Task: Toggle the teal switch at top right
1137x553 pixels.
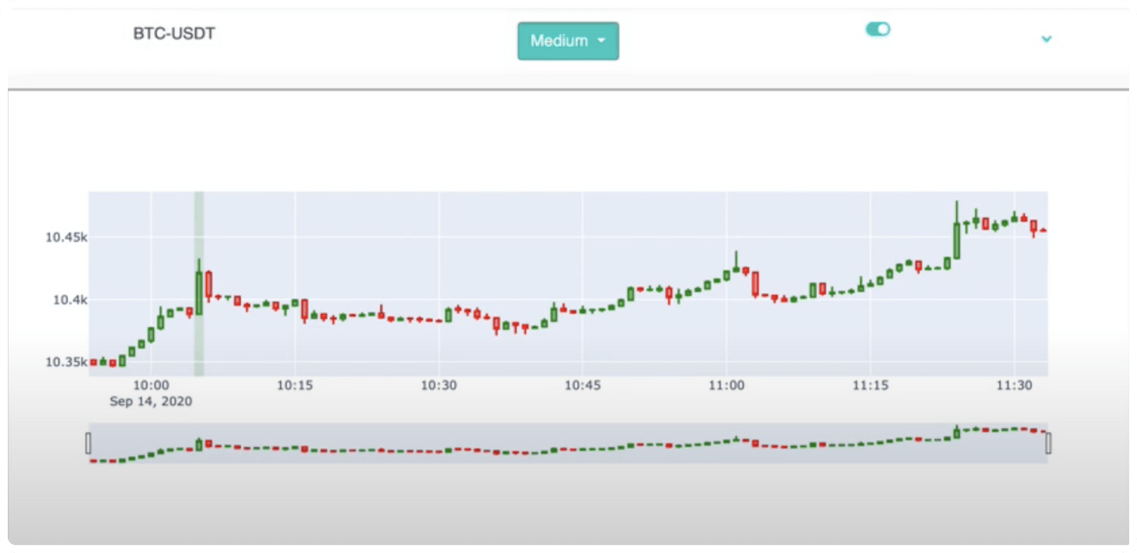Action: pos(878,29)
